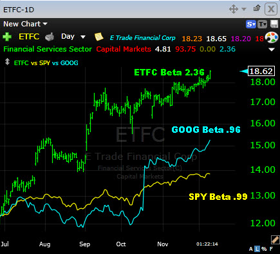Click the green plus add indicator icon
280x254 pixels.
click(x=7, y=37)
